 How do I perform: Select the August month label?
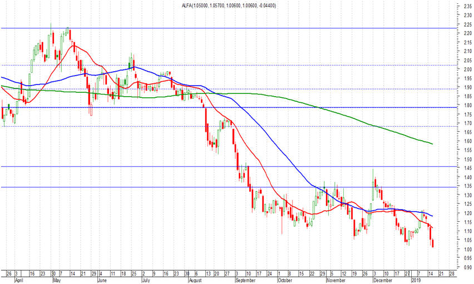click(x=195, y=280)
